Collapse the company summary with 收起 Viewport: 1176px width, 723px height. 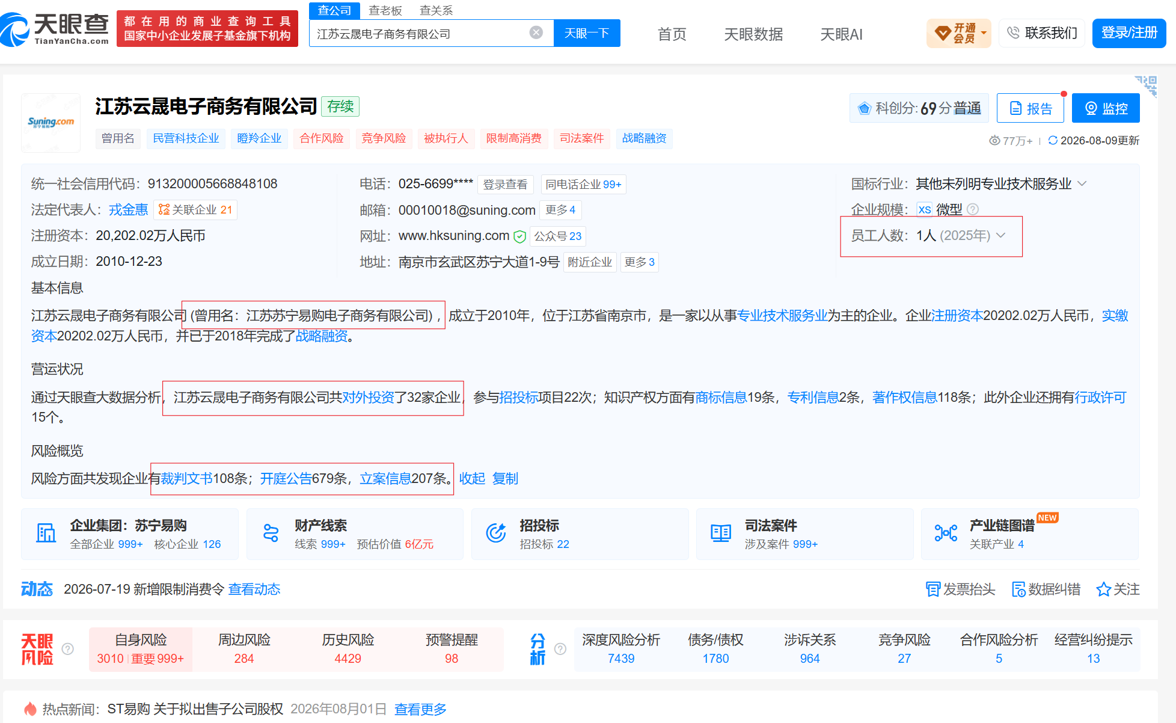(472, 479)
